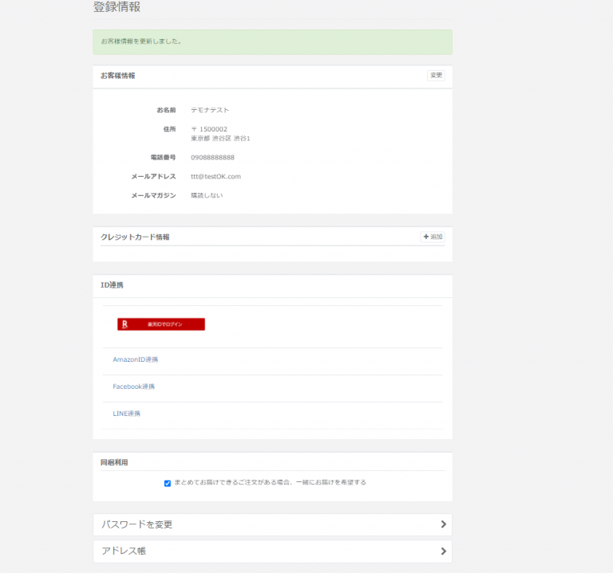Image resolution: width=613 pixels, height=573 pixels.
Task: Open the LINE連携 link
Action: (x=126, y=414)
